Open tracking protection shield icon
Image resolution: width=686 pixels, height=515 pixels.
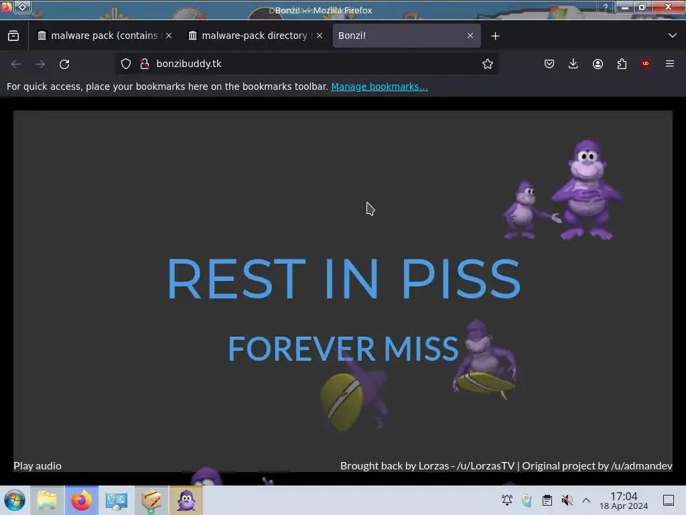pyautogui.click(x=126, y=64)
